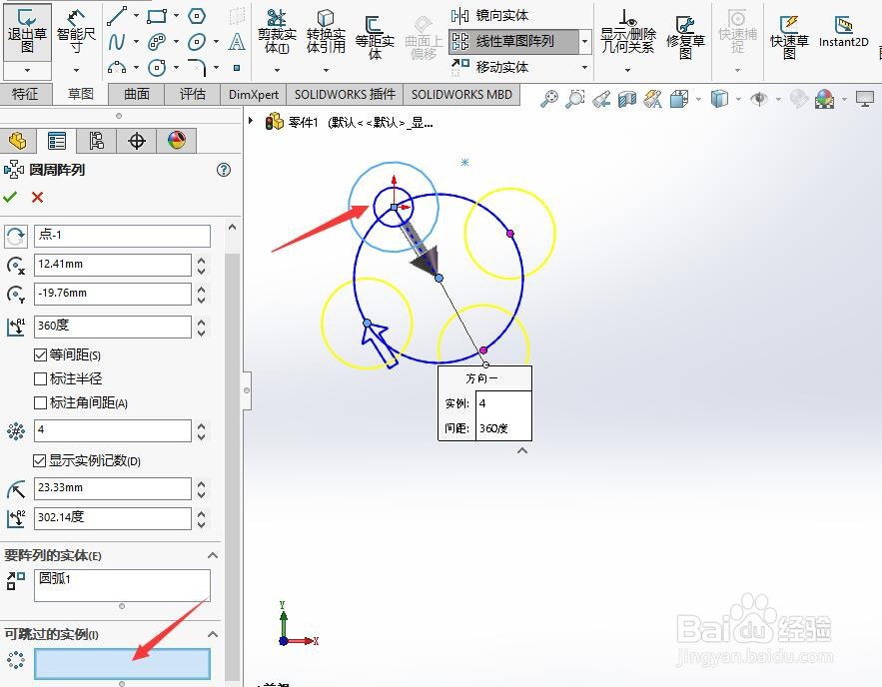Viewport: 882px width, 687px height.
Task: Select the Smart Dimension (智能尺寸) tool
Action: (76, 32)
